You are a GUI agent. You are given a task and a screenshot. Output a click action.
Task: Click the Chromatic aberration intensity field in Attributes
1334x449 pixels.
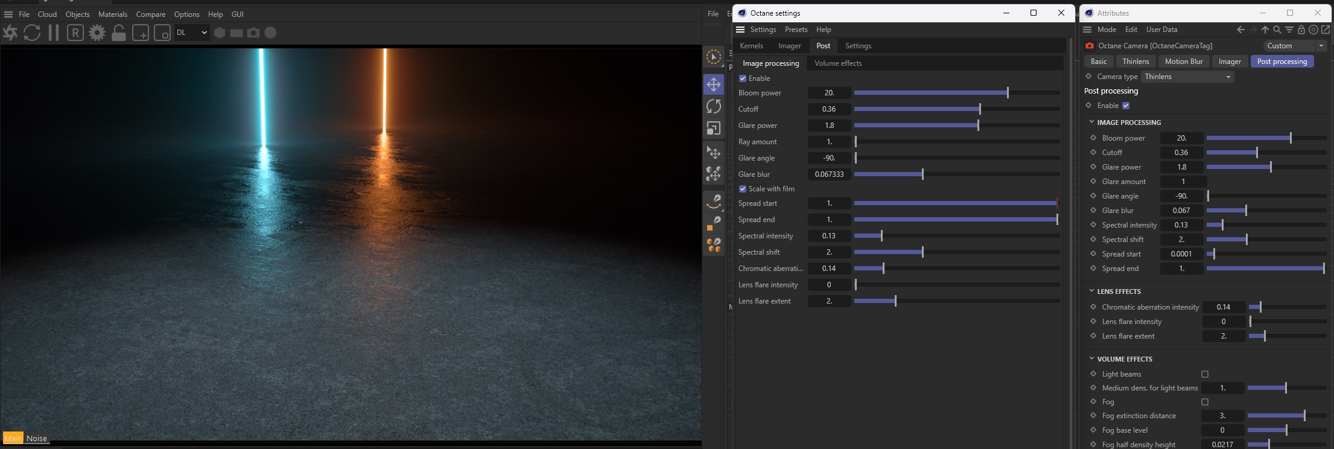pos(1224,307)
